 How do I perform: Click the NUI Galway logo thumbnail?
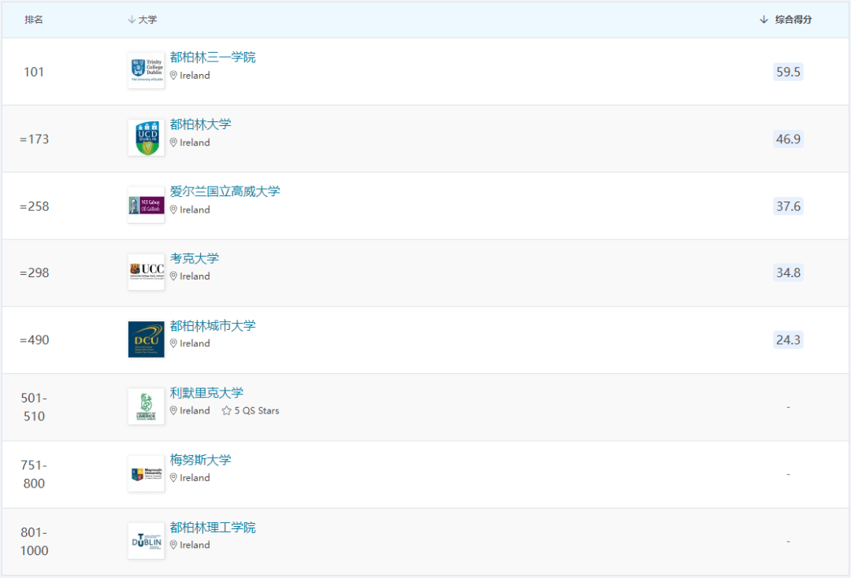[x=146, y=206]
